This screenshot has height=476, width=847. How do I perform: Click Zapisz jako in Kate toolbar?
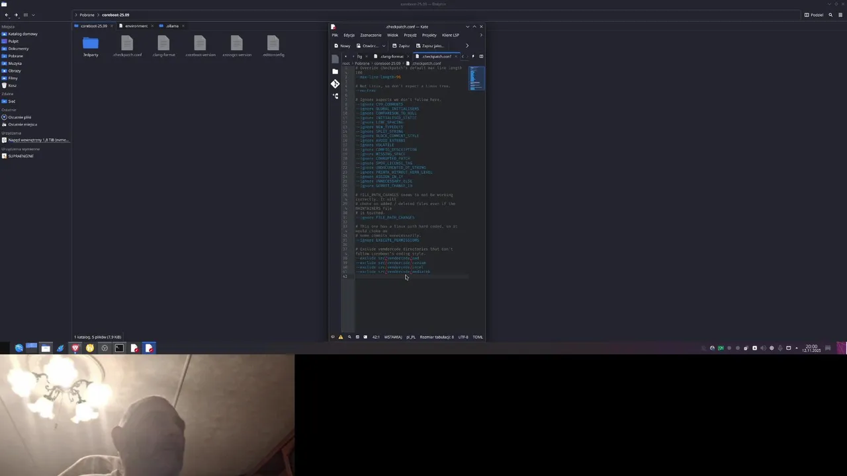(x=429, y=46)
